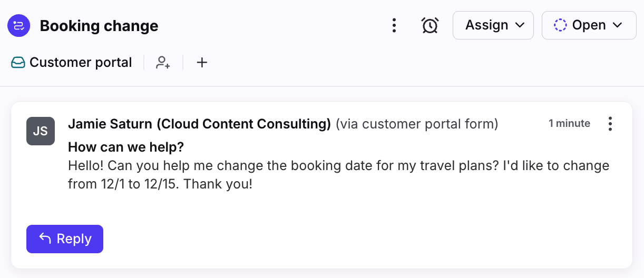Add a participant with the person-plus icon
Screen dimensions: 644x278
pyautogui.click(x=163, y=63)
